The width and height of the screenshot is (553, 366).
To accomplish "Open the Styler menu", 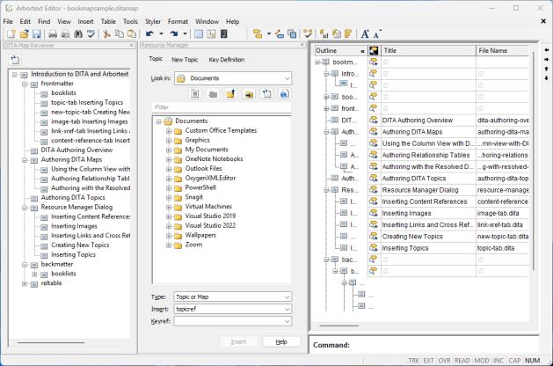I will coord(153,21).
